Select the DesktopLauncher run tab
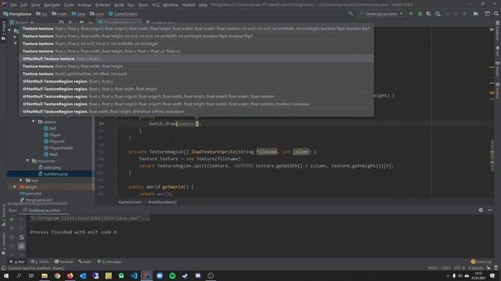The height and width of the screenshot is (281, 501). (44, 210)
